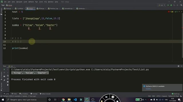Click Update link in PyCharm notification
183x102 pixels.
pos(148,89)
